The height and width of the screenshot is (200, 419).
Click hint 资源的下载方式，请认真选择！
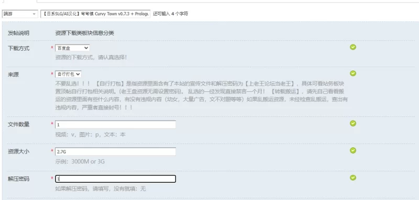tap(91, 57)
